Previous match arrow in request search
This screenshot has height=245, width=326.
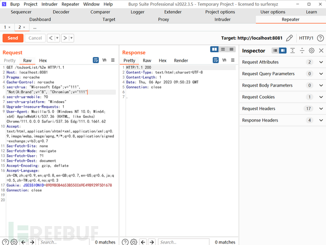point(23,242)
